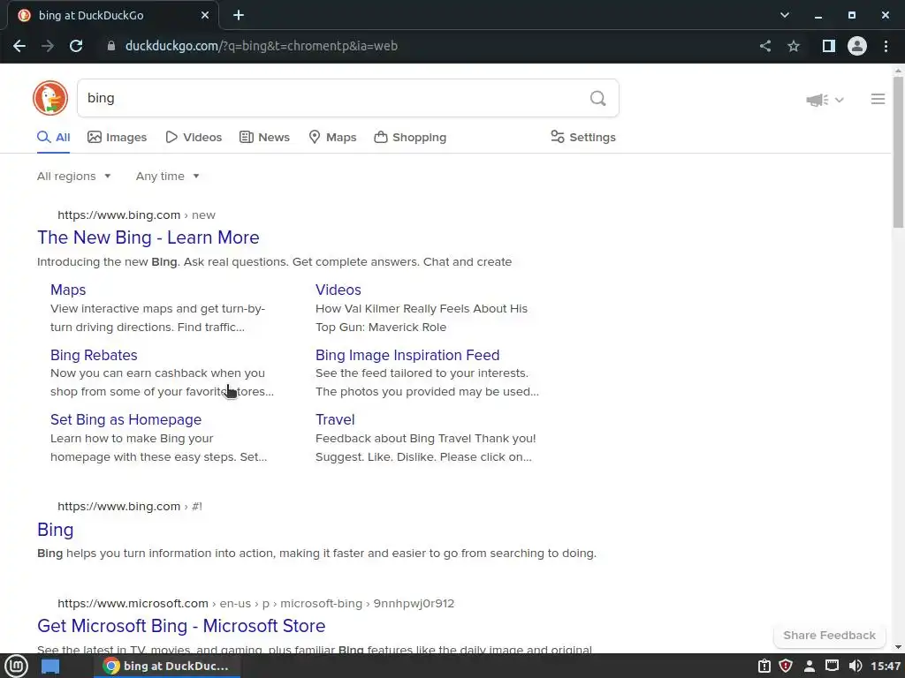905x678 pixels.
Task: Click the Share Feedback button
Action: tap(829, 636)
